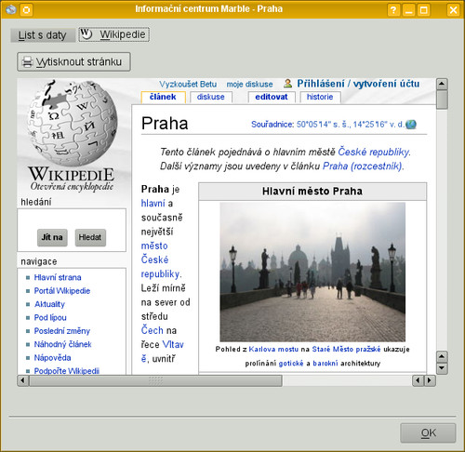Open Nápověda navigation link
The width and height of the screenshot is (465, 452).
click(x=52, y=358)
